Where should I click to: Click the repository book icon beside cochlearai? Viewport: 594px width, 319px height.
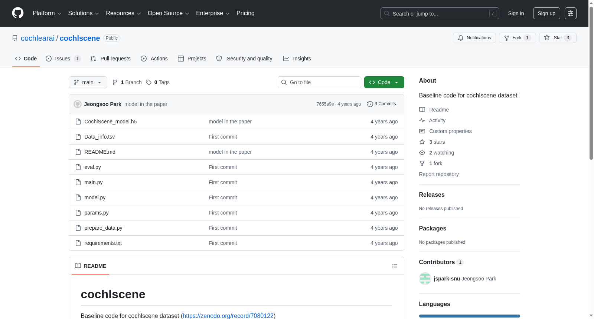coord(15,38)
